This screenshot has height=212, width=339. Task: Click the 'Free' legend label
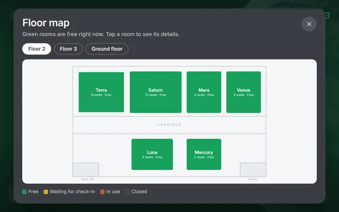click(33, 192)
